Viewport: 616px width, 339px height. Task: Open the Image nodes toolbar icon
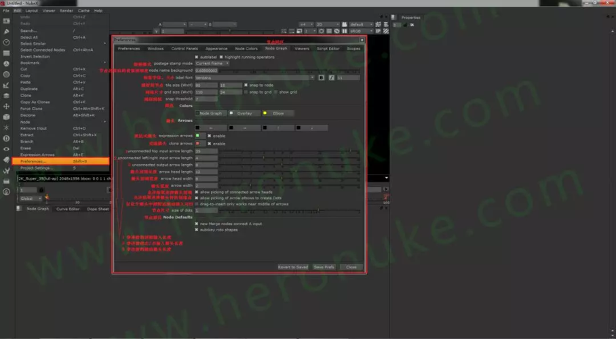coord(6,21)
